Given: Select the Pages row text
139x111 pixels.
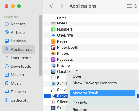Looking at the screenshot, I should click(62, 41).
